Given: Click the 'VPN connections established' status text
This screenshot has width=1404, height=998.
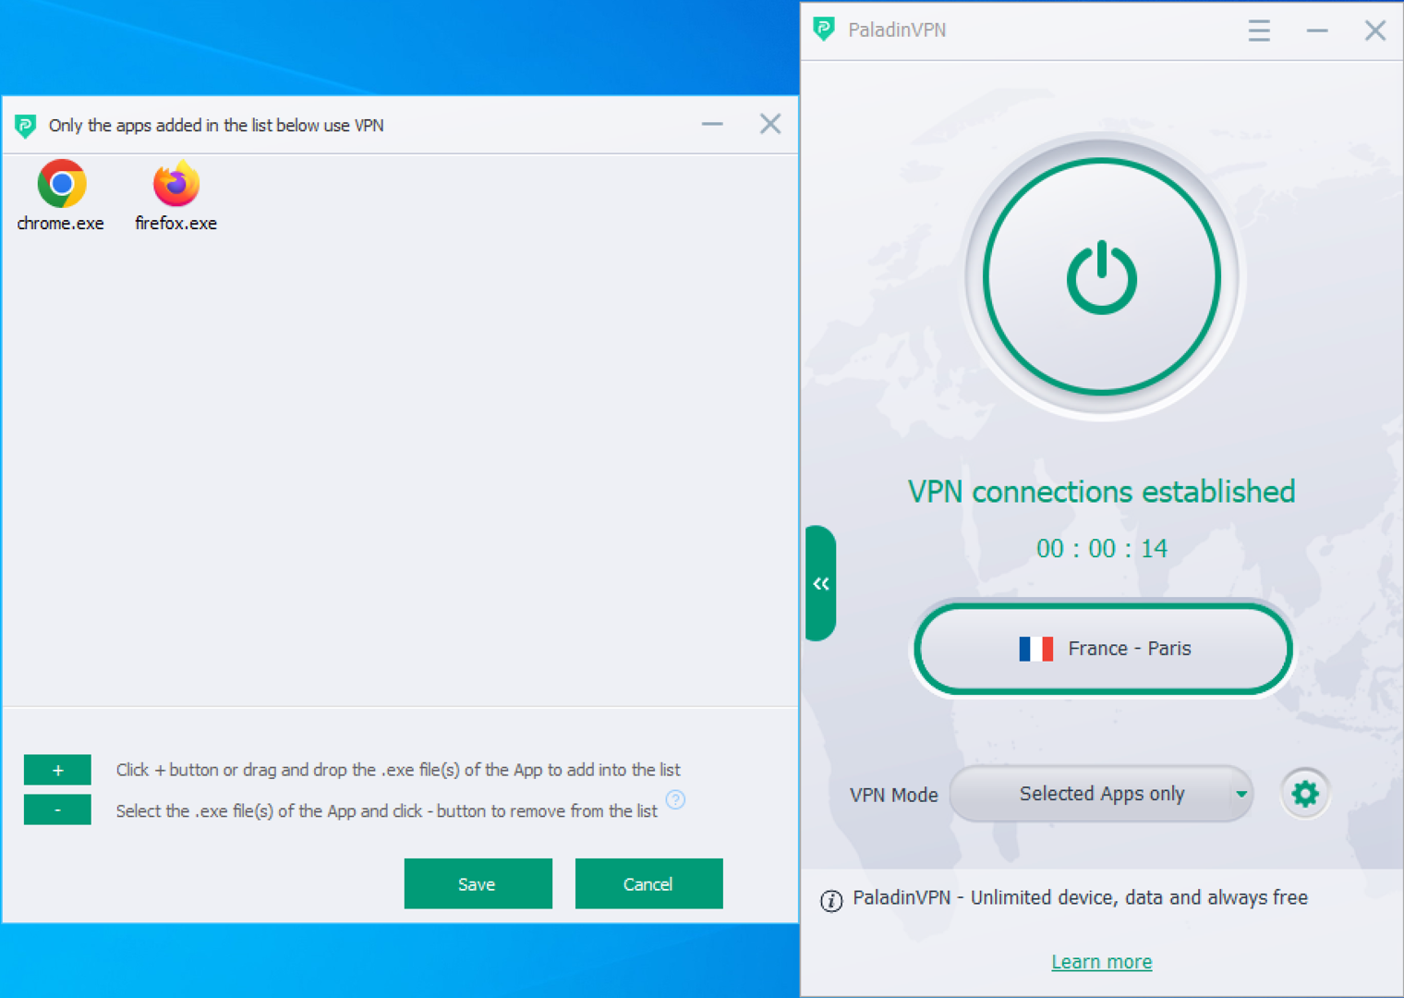Looking at the screenshot, I should [1101, 492].
